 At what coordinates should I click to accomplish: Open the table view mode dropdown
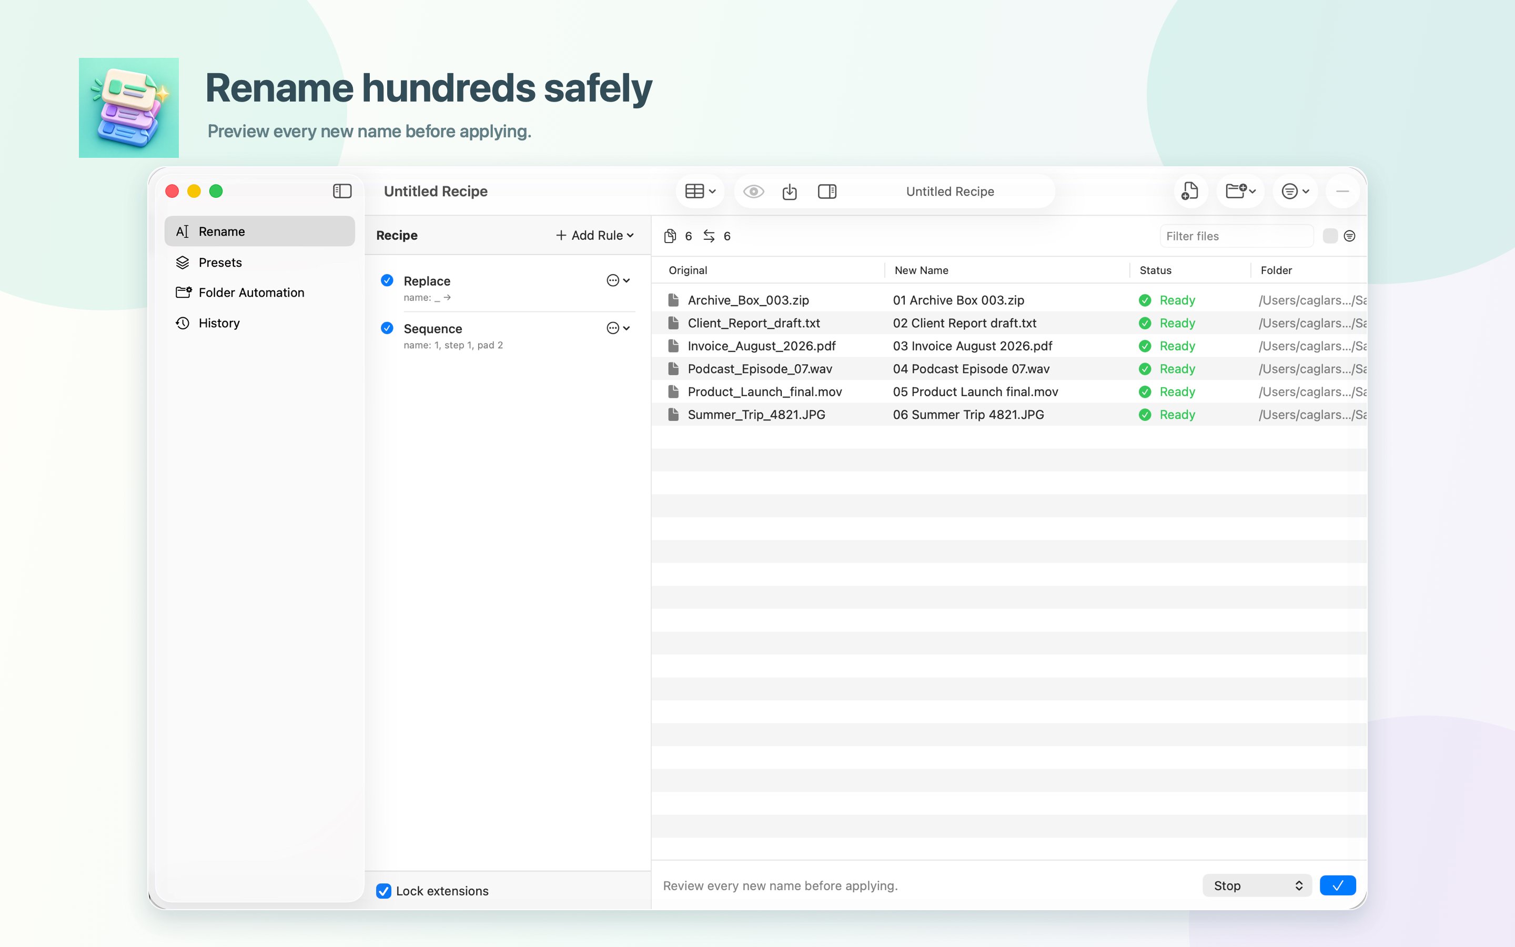(x=700, y=191)
